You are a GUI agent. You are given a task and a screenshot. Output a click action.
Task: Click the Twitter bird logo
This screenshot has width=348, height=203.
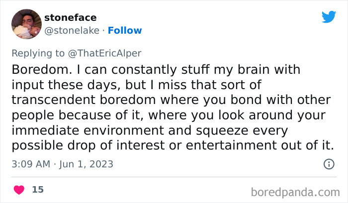329,17
